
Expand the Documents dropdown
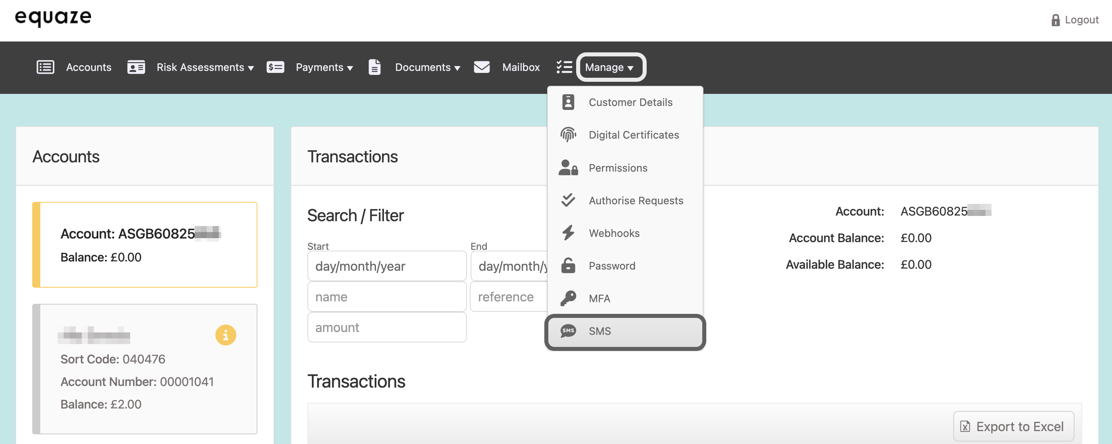tap(427, 67)
